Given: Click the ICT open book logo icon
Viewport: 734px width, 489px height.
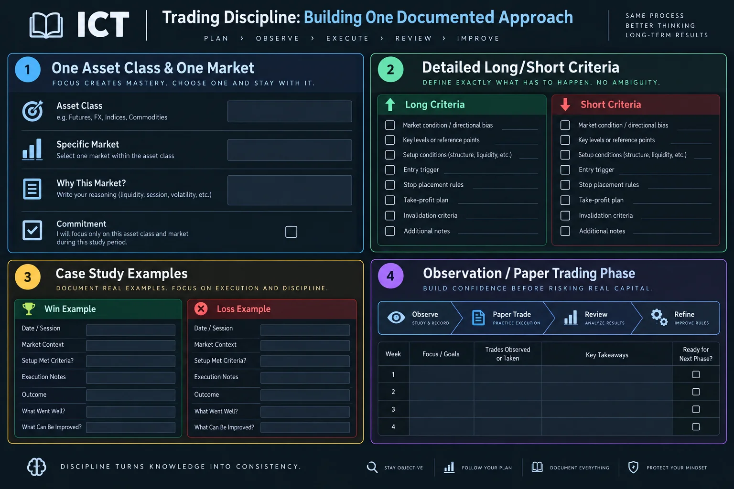Looking at the screenshot, I should 46,25.
